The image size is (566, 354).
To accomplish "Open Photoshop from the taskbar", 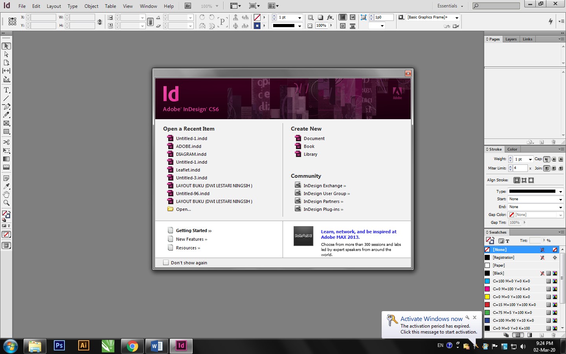I will click(59, 346).
